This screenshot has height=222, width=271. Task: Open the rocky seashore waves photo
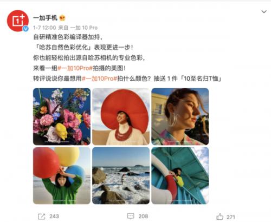121,175
